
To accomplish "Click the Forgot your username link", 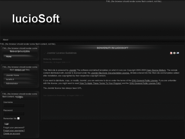I will pos(14,131).
